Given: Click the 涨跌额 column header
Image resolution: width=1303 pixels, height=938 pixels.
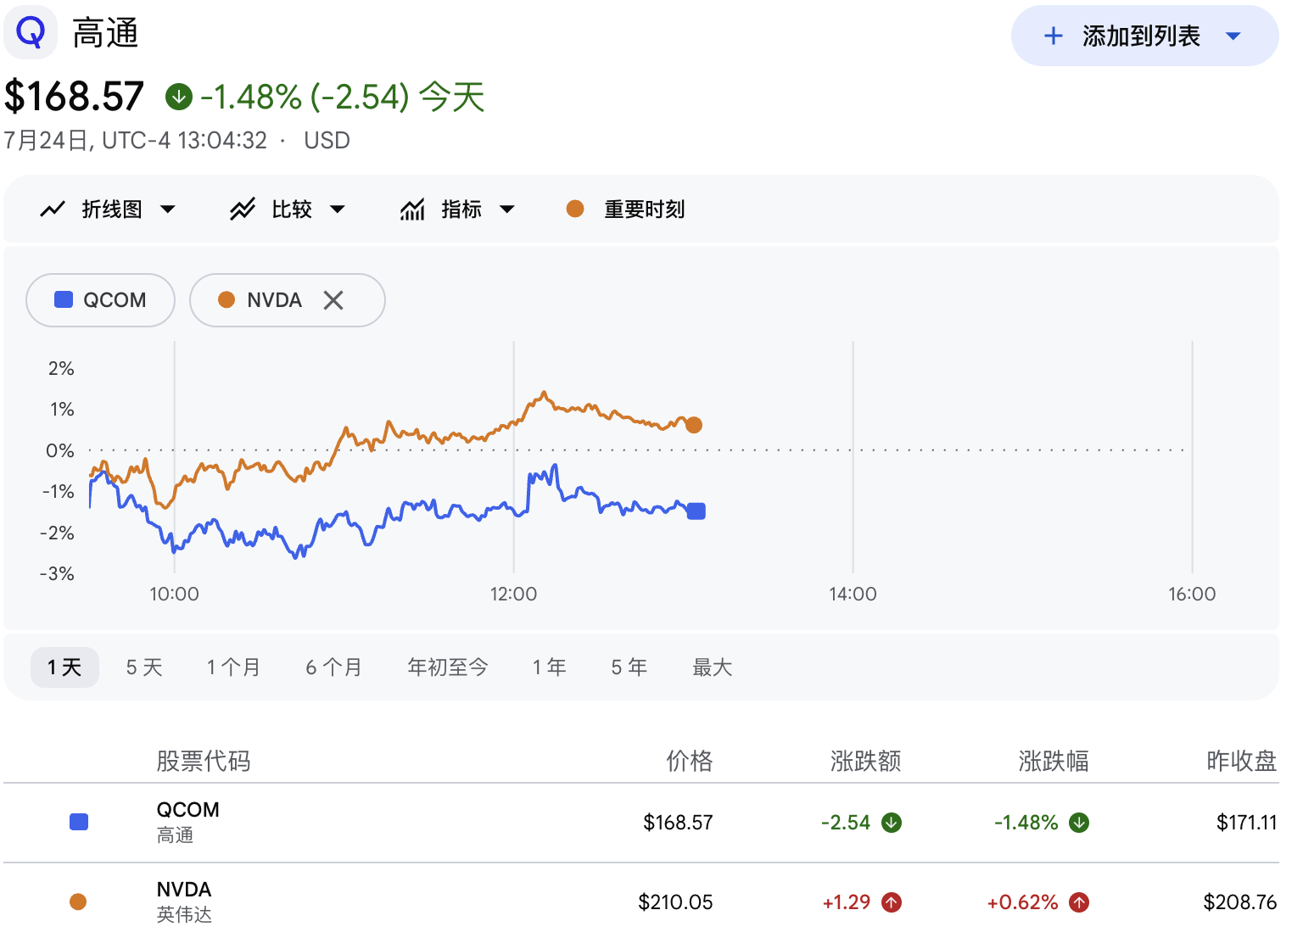Looking at the screenshot, I should click(866, 761).
